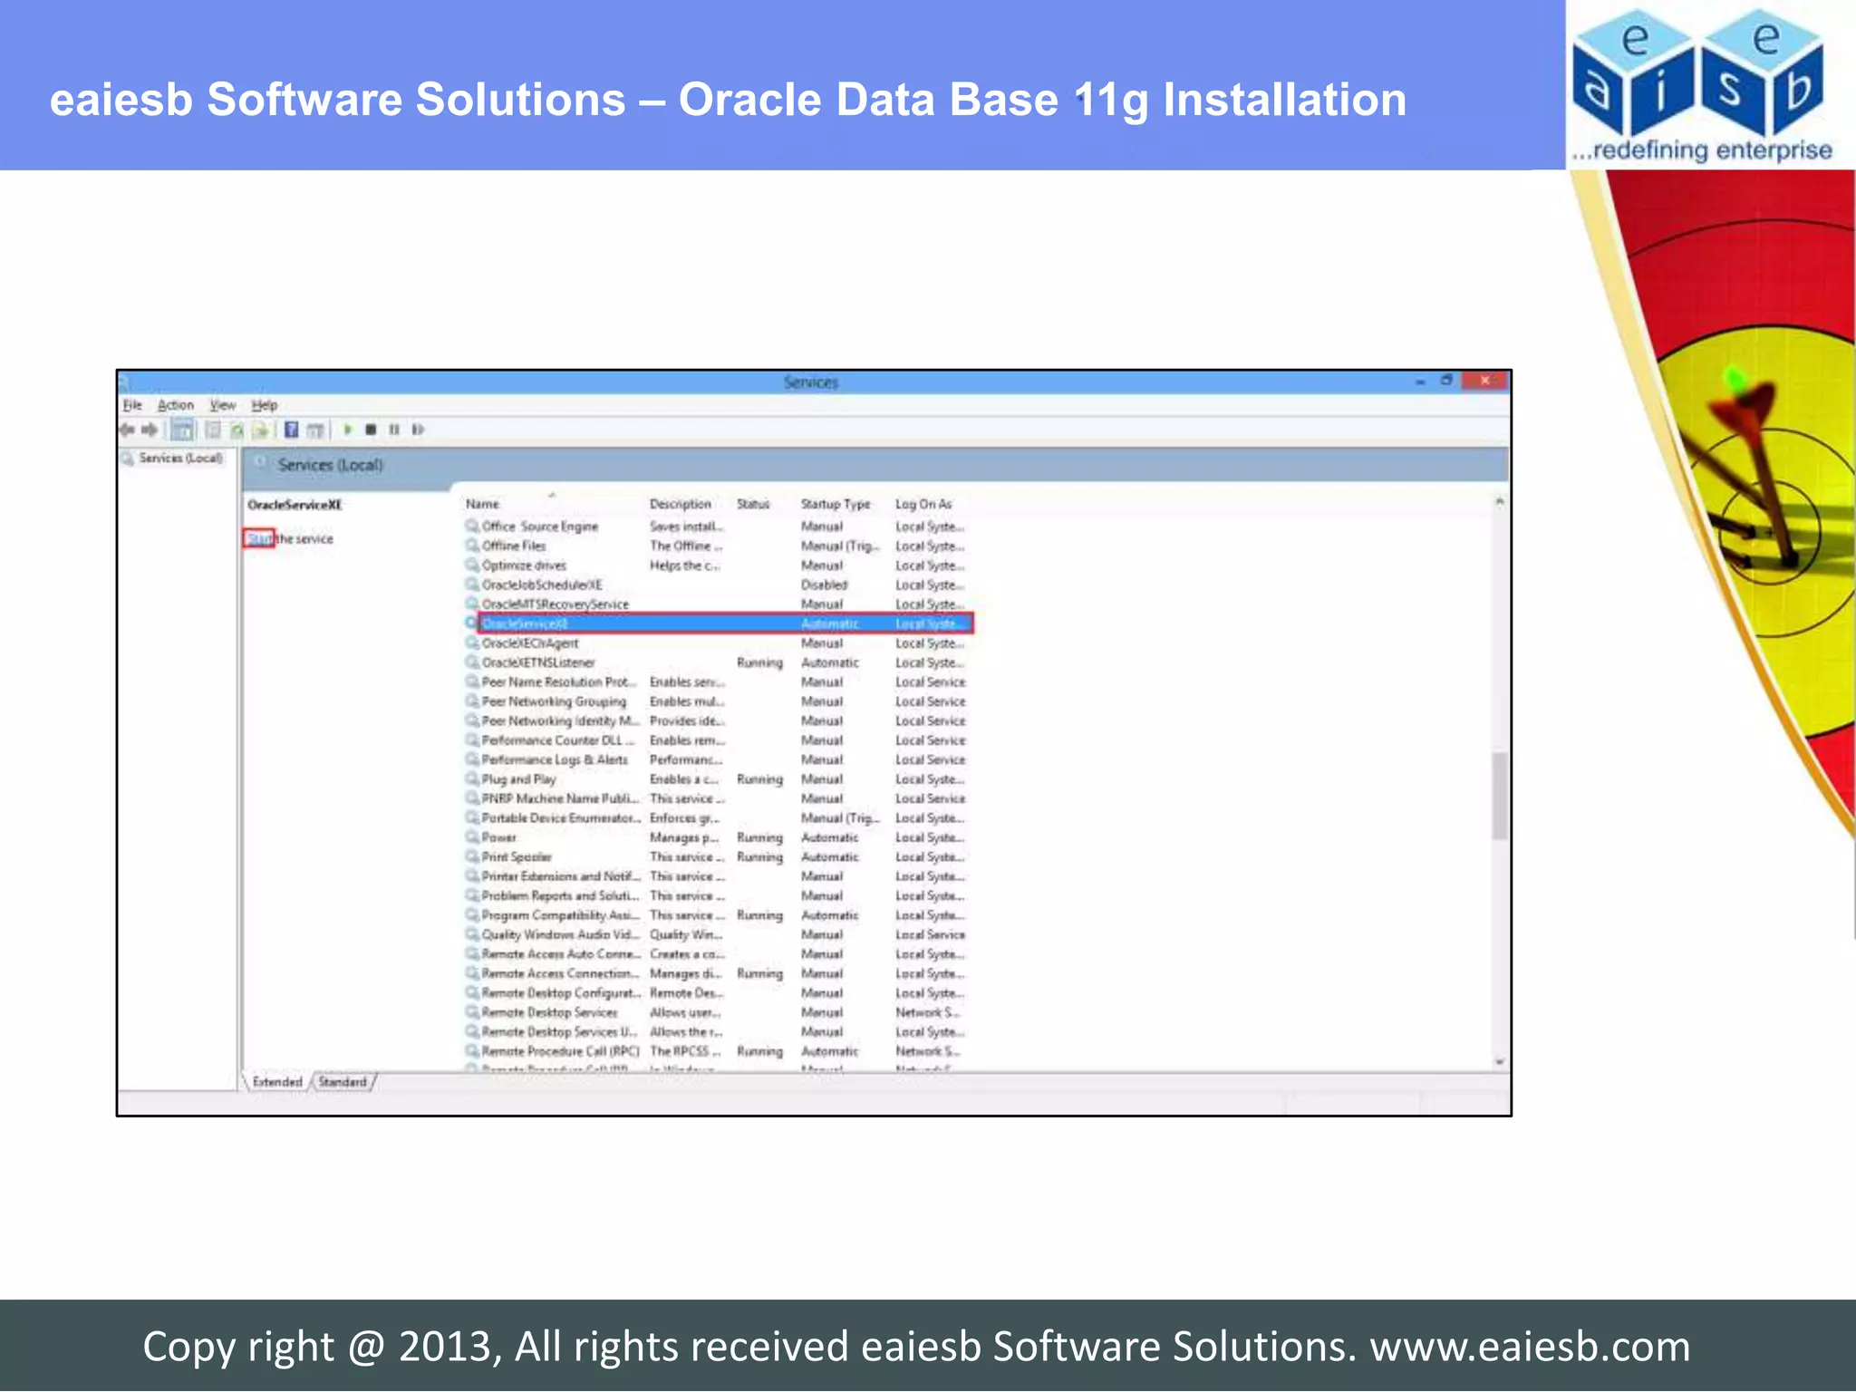Sort by the Startup Type column header

point(836,504)
